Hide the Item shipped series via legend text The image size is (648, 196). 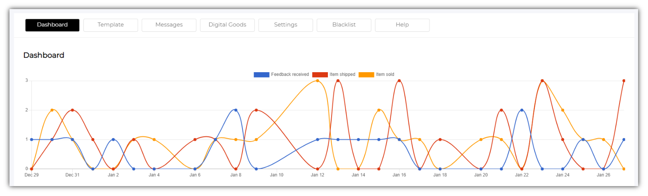point(342,75)
